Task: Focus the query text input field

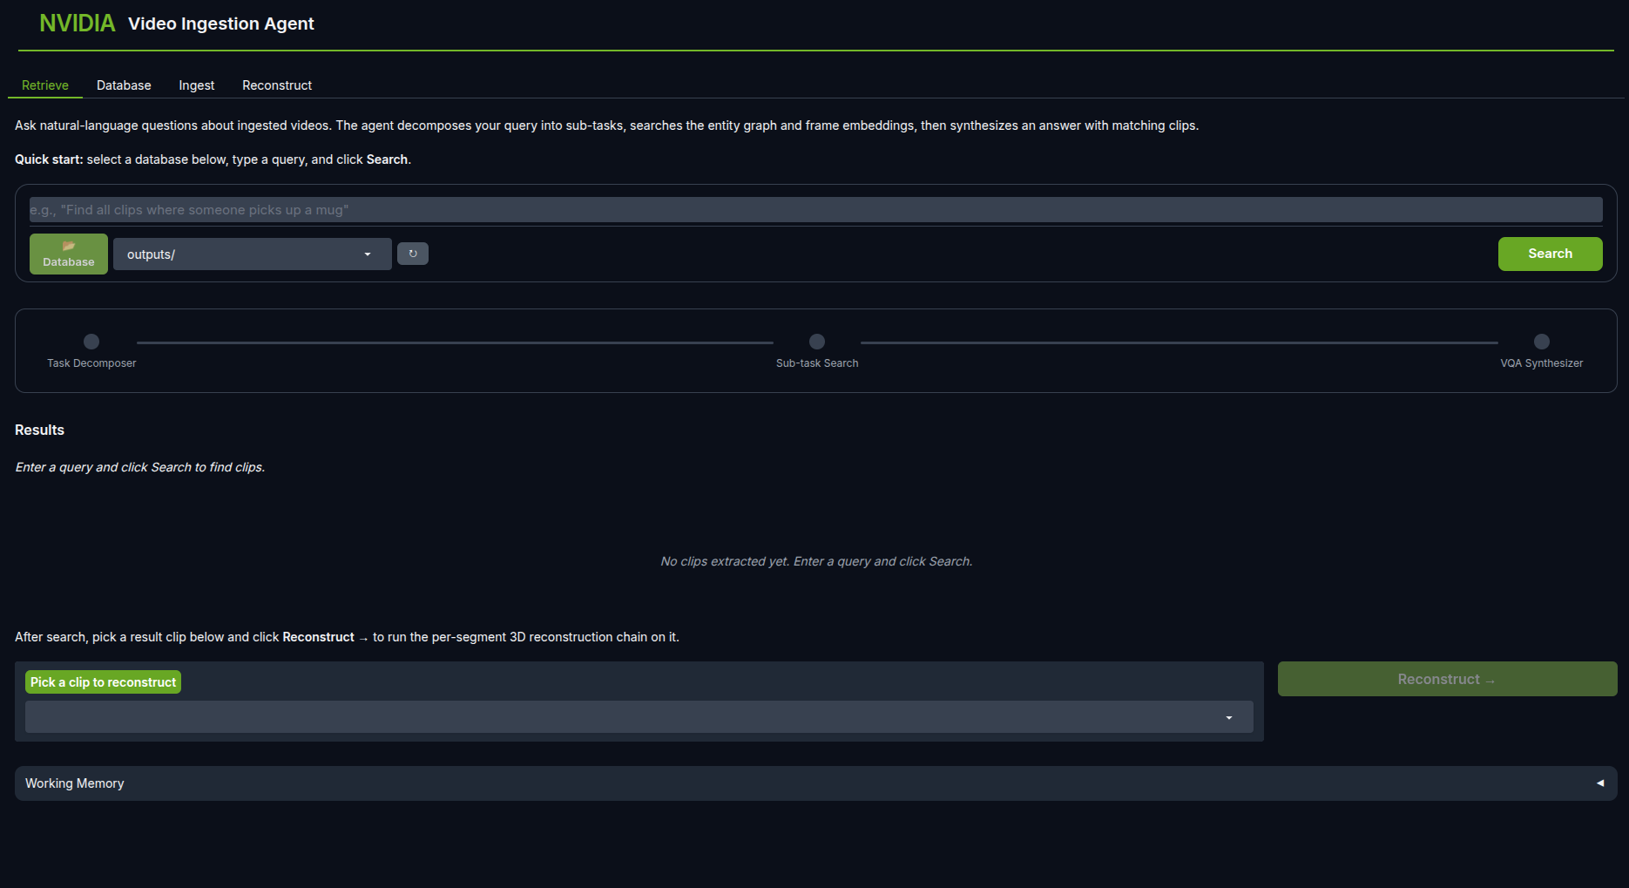Action: 816,210
